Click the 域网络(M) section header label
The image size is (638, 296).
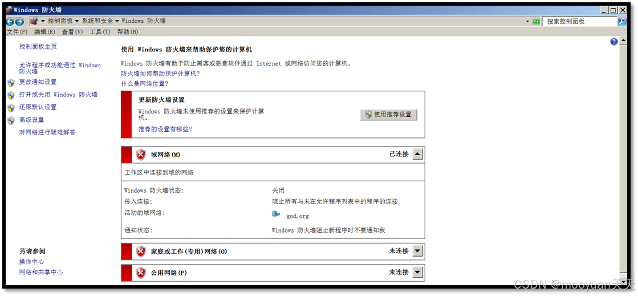tap(165, 155)
